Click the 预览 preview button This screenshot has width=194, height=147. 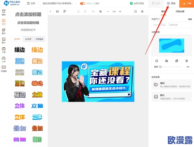(x=171, y=4)
